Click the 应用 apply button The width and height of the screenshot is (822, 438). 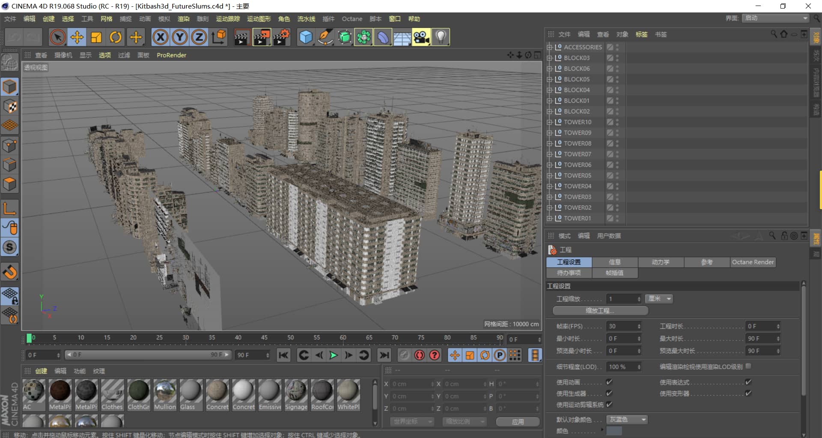[x=518, y=422]
